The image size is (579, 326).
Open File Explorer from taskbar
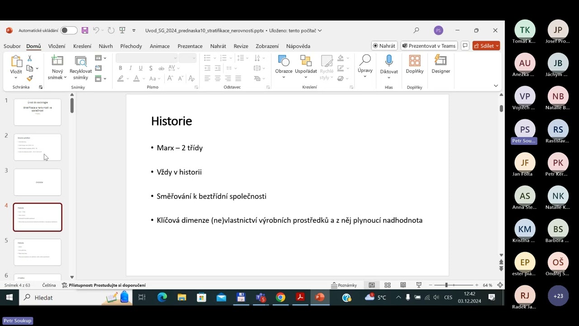click(x=182, y=297)
